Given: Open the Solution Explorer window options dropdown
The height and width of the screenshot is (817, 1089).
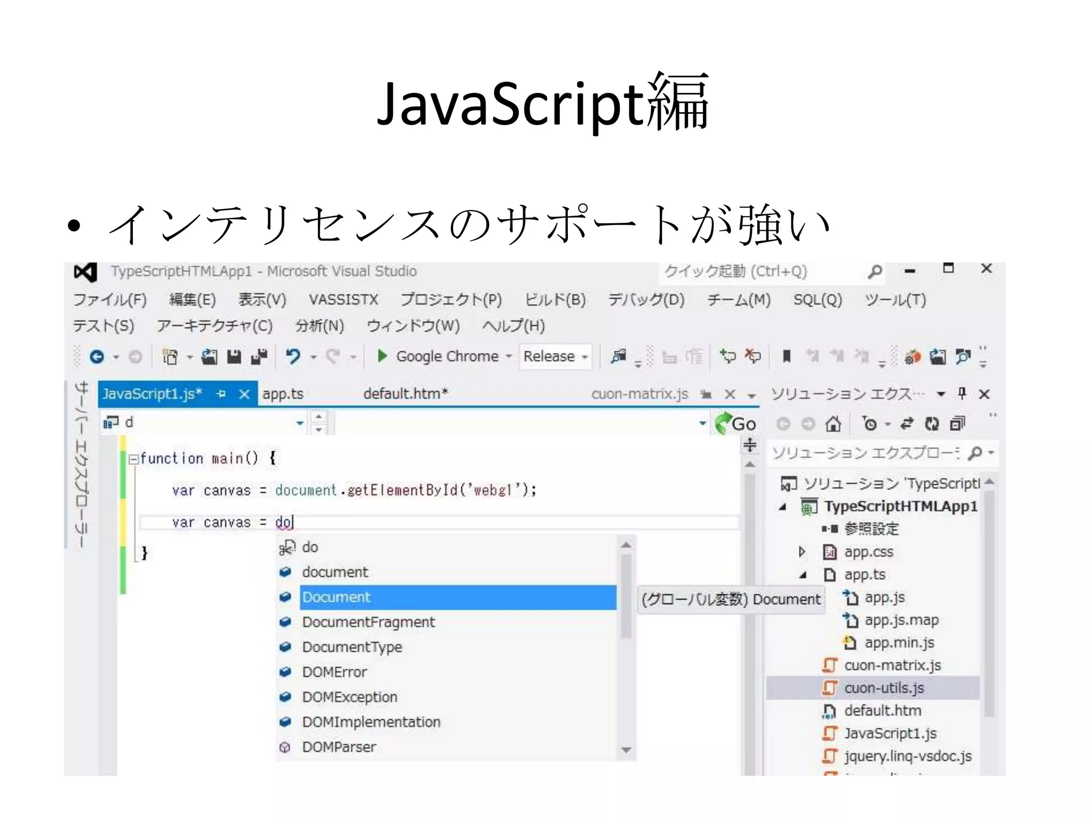Looking at the screenshot, I should pyautogui.click(x=941, y=394).
